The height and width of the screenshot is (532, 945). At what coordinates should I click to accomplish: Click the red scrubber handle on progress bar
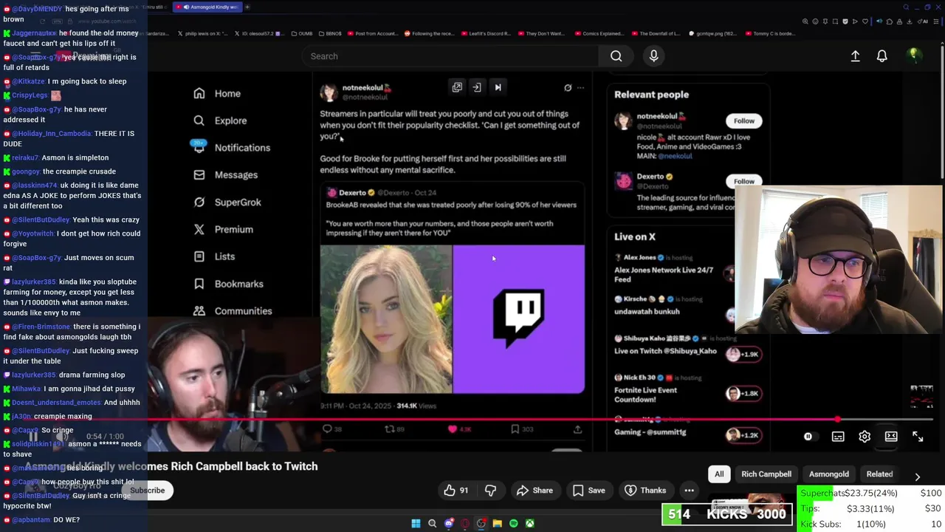point(837,420)
